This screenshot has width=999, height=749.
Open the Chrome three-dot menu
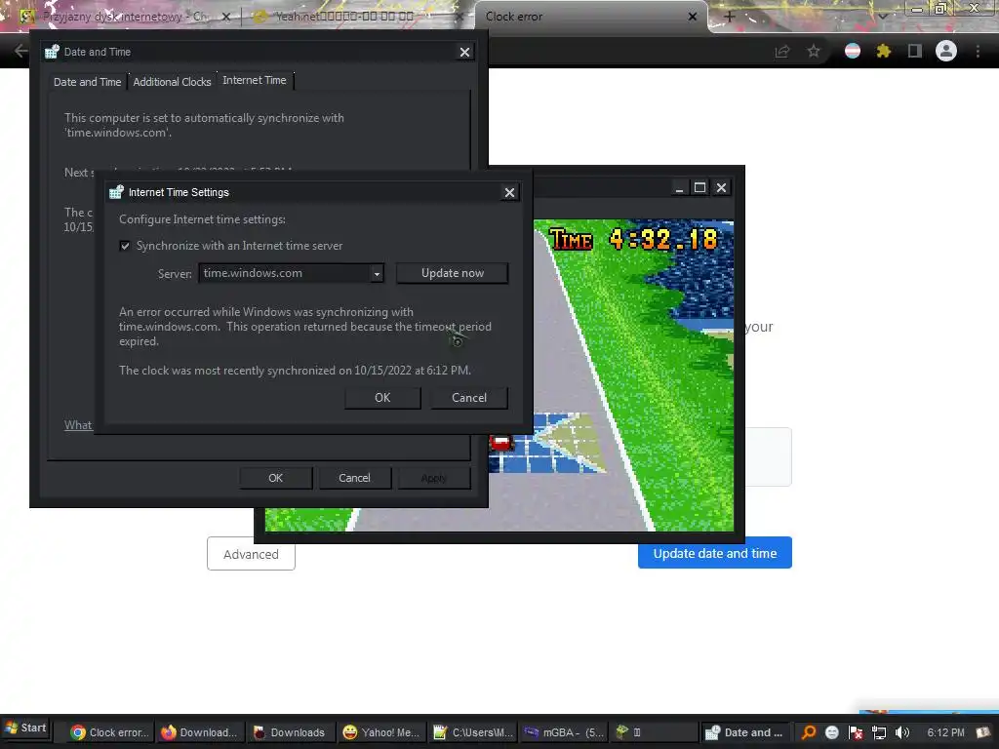pos(978,51)
